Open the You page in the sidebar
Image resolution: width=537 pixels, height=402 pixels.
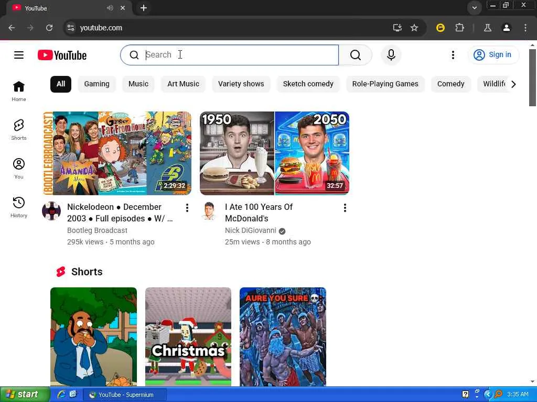pyautogui.click(x=19, y=169)
